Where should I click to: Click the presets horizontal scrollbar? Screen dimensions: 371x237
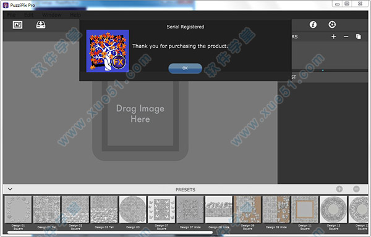[110, 233]
